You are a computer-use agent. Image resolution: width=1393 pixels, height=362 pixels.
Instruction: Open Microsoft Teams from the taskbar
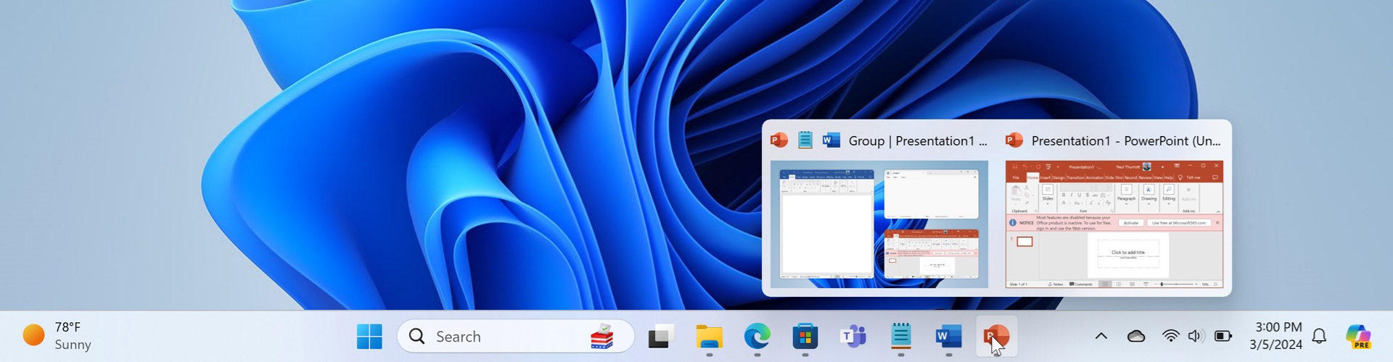852,337
